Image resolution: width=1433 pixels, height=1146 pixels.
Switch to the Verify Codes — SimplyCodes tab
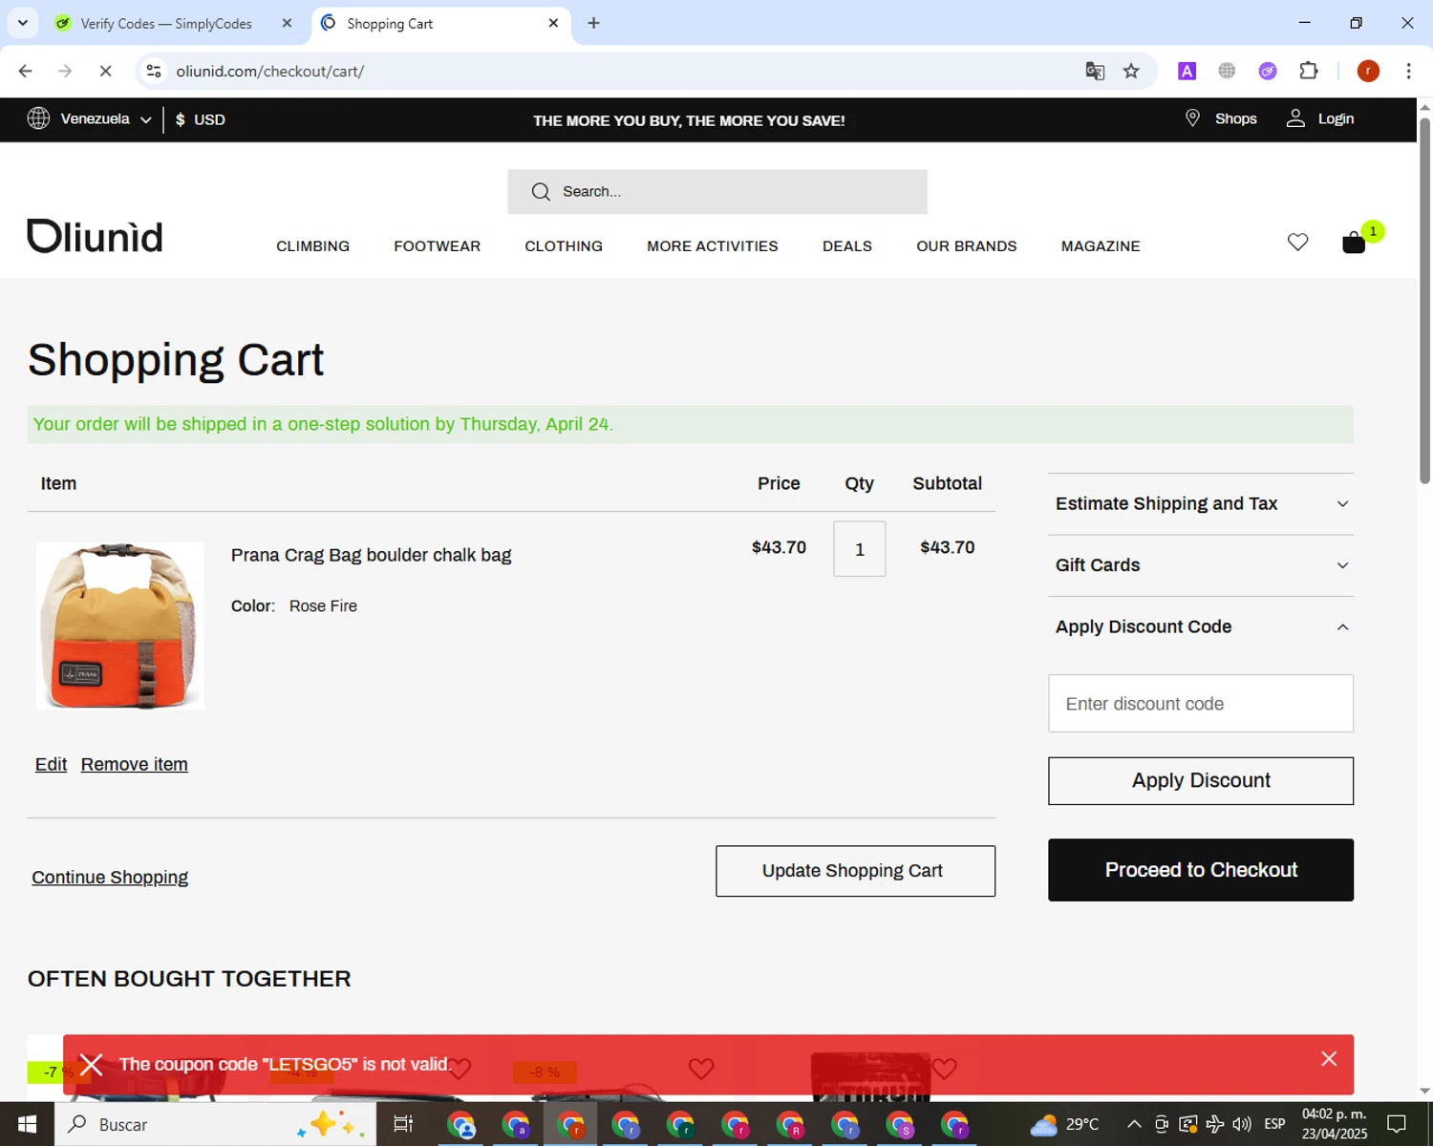coord(165,23)
